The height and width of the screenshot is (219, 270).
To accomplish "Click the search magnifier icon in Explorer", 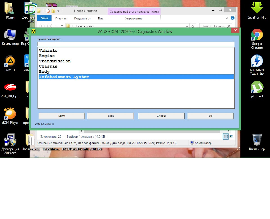I will point(229,26).
